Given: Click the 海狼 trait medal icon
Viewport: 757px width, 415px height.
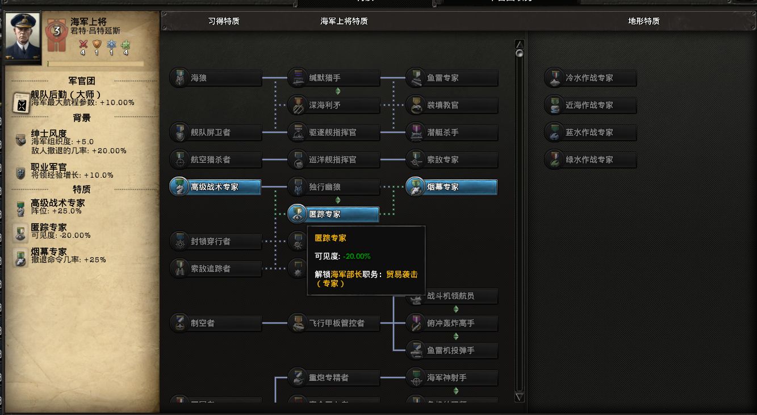Looking at the screenshot, I should 179,78.
